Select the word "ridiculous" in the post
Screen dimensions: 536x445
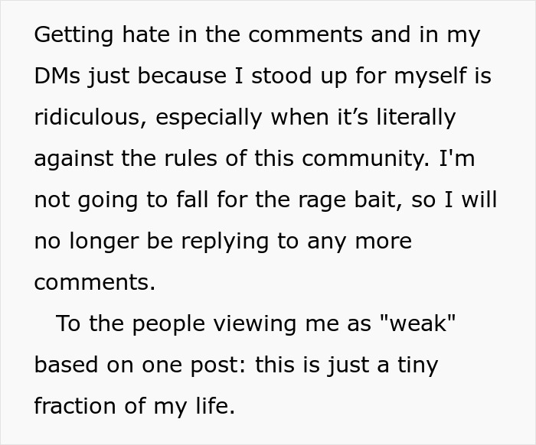[x=87, y=117]
